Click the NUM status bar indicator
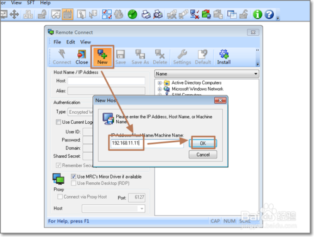 click(x=229, y=221)
